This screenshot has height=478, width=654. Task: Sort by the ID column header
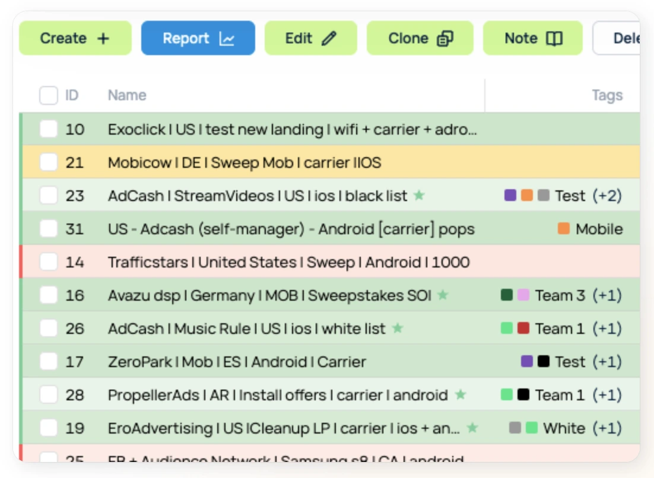point(72,95)
